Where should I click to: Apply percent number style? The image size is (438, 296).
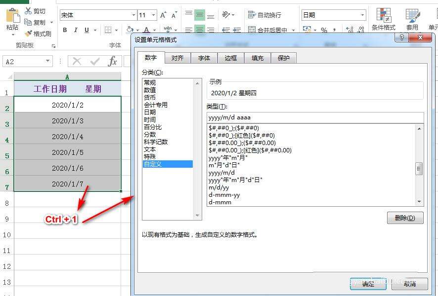tap(324, 29)
